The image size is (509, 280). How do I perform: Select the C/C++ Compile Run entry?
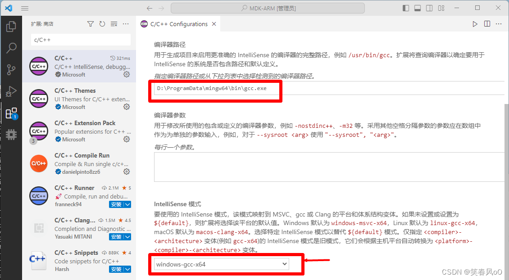[x=79, y=163]
